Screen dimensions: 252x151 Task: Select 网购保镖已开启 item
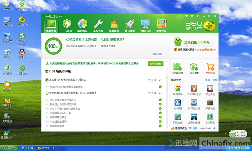pyautogui.click(x=58, y=117)
